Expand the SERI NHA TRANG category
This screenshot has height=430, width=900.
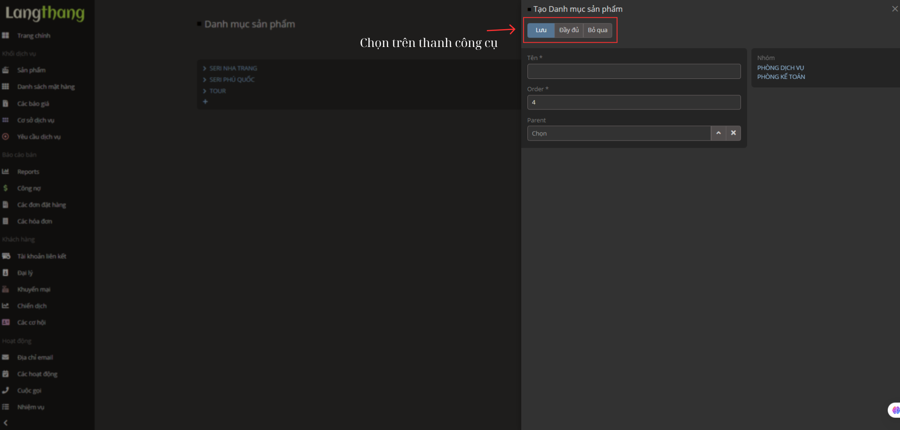(x=205, y=68)
